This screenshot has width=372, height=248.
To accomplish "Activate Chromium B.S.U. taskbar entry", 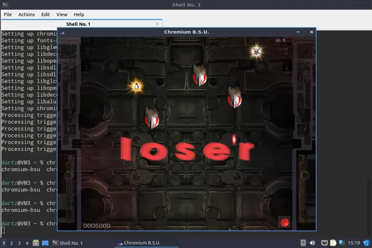I will tap(146, 243).
